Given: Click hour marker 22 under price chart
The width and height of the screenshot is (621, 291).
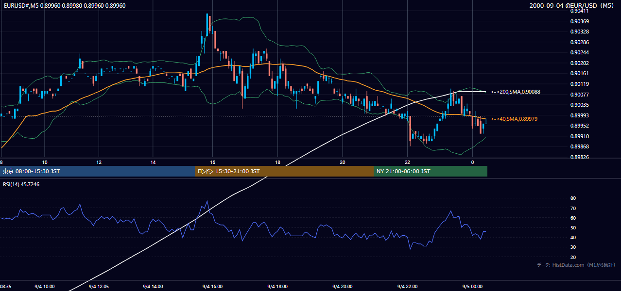Looking at the screenshot, I should coord(408,162).
